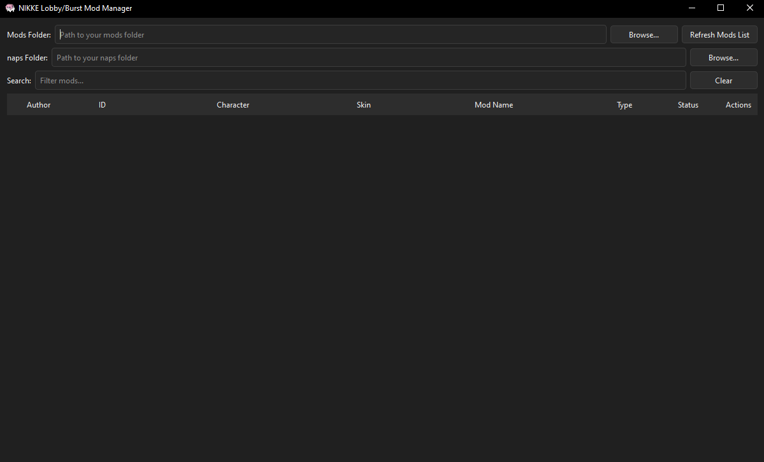Click the NIKKE app icon in the title bar
The height and width of the screenshot is (462, 764).
coord(10,8)
